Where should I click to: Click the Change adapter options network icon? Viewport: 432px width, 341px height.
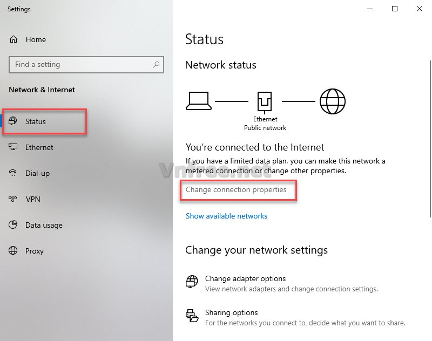click(192, 281)
